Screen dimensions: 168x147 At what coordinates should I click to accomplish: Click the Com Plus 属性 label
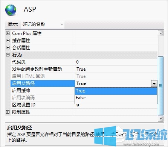point(27,33)
